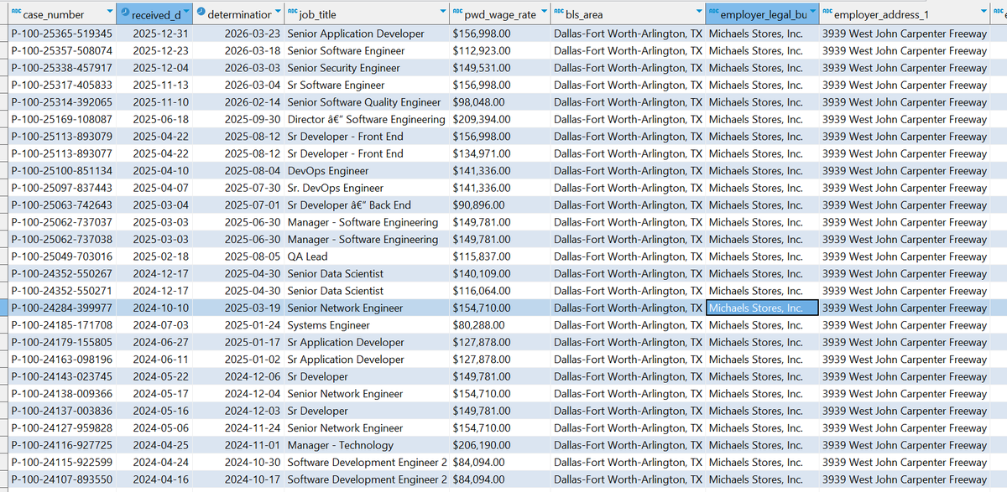Select the bls_area column header label
The width and height of the screenshot is (1007, 492).
click(x=584, y=15)
